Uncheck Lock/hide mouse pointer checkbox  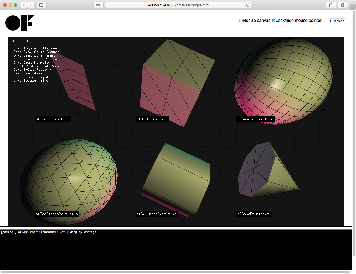click(274, 21)
